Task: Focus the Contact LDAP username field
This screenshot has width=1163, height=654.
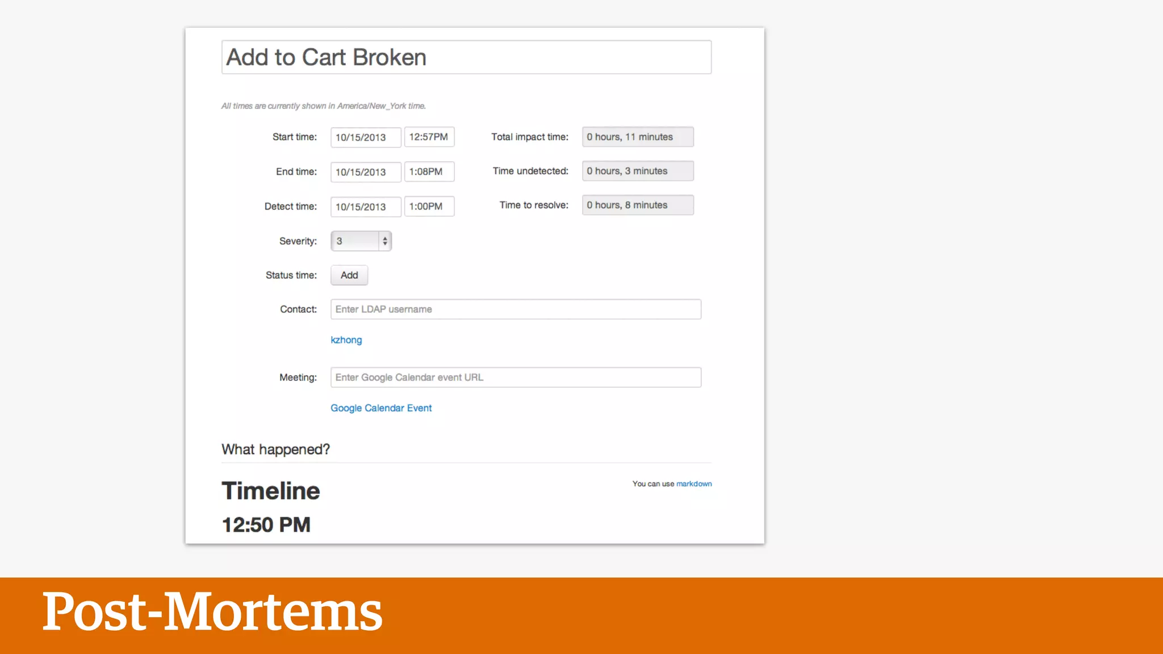Action: 516,309
